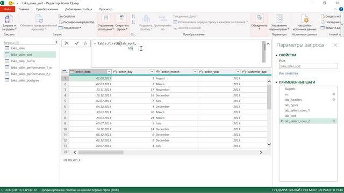Click the cell 01.08.2013 in row 1
Viewport: 344px width, 193px height.
tap(90, 78)
